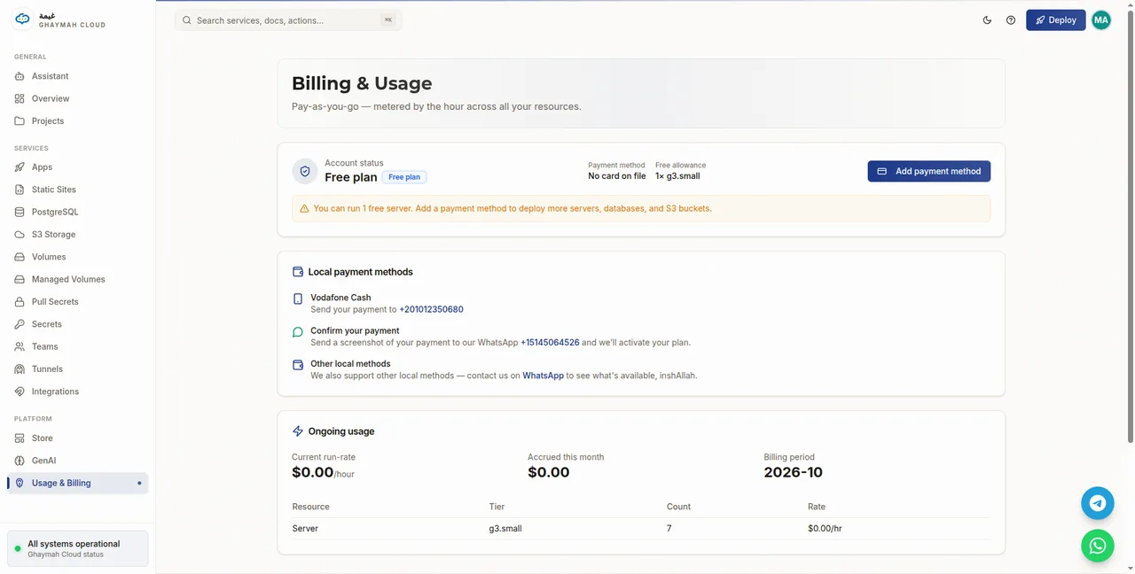Click Add payment method button

(928, 171)
